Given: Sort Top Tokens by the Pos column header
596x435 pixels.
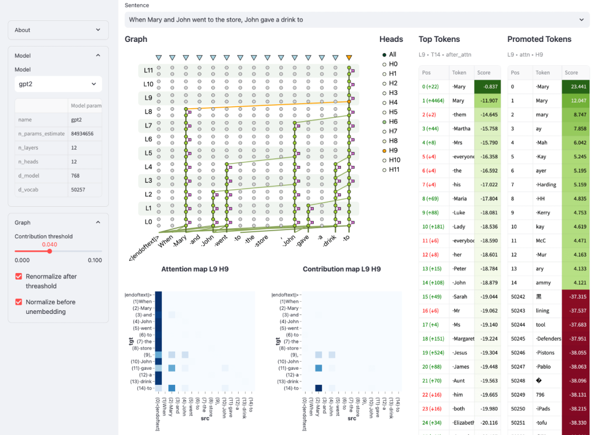Looking at the screenshot, I should tap(433, 73).
